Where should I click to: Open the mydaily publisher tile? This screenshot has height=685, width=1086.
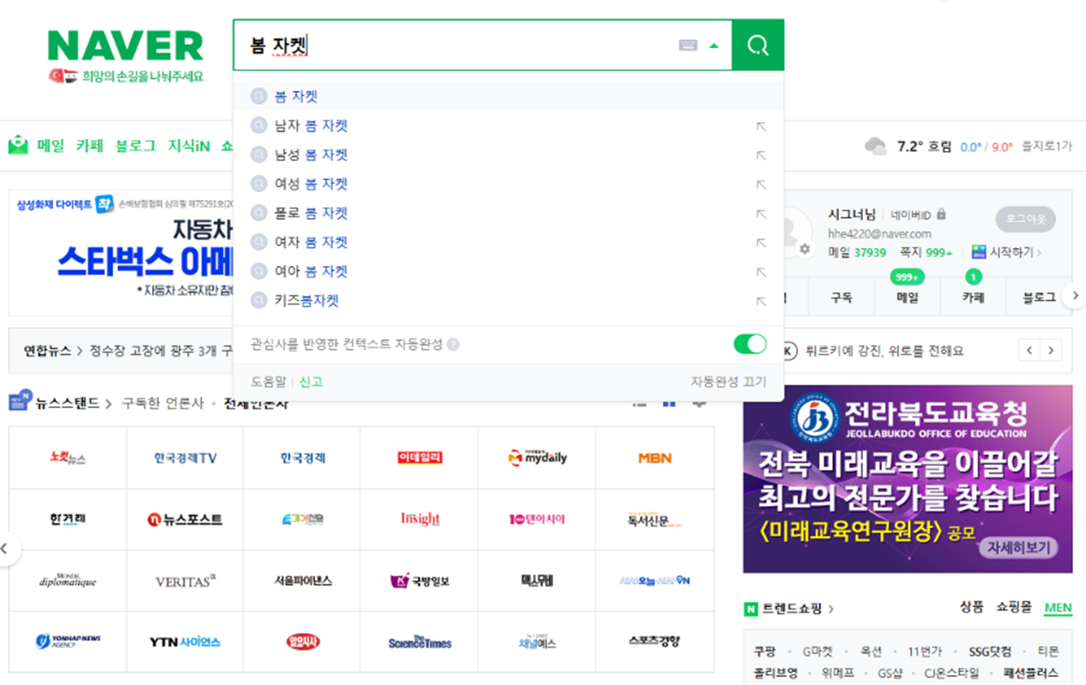pyautogui.click(x=537, y=457)
